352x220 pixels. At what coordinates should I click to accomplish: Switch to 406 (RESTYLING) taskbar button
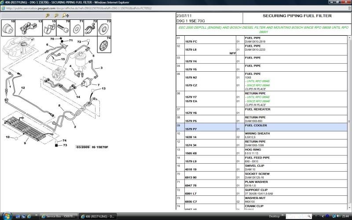click(98, 216)
